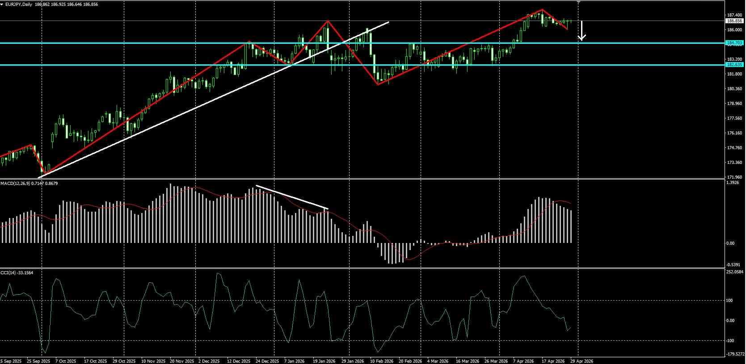Click the 252.0584 CCI scale value
Screen dimensions: 746x364
734,272
